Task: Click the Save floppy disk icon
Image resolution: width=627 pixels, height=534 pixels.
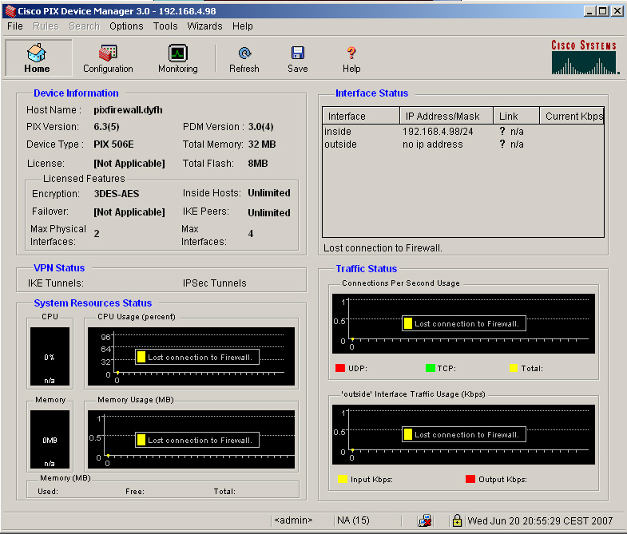Action: tap(297, 58)
